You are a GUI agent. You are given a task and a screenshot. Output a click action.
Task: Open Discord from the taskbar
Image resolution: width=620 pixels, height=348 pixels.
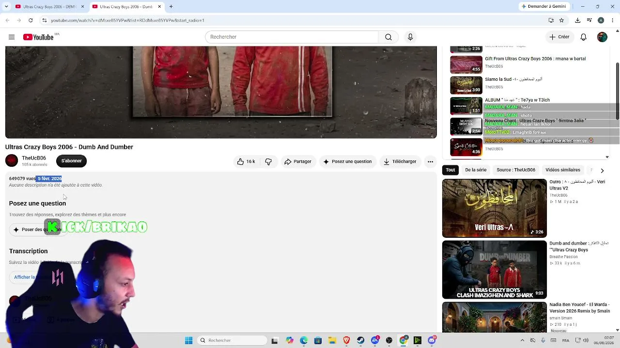pos(432,340)
